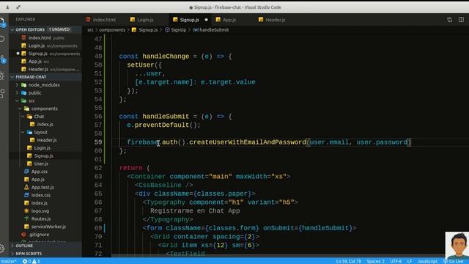Open index.html in Open Editors list

40,37
